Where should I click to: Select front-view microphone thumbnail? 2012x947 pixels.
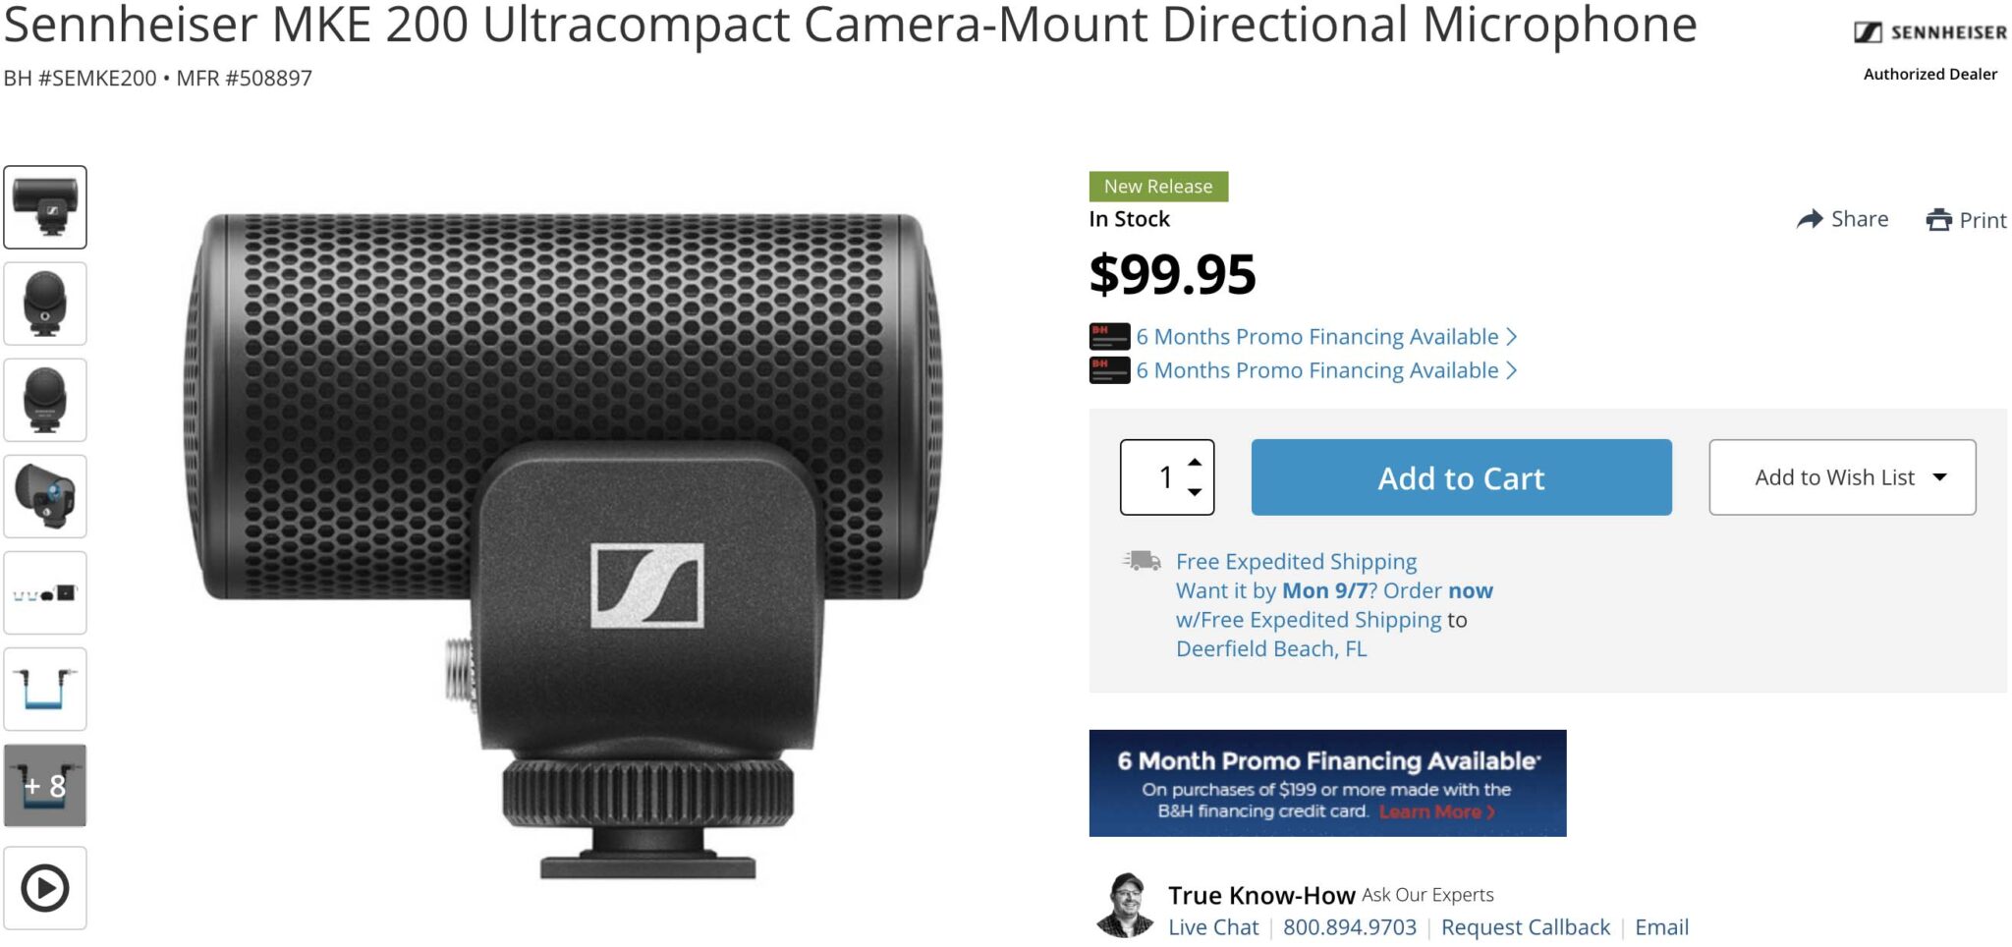[45, 304]
